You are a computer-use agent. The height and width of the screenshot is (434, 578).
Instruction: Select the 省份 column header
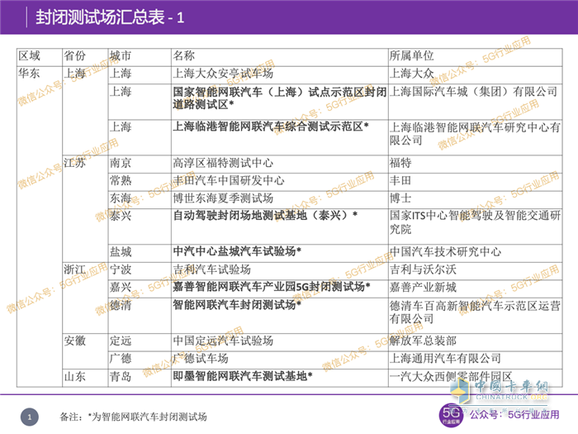(x=85, y=57)
